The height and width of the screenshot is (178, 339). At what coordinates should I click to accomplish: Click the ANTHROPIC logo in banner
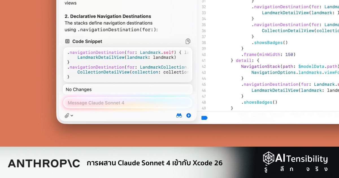[x=44, y=163]
